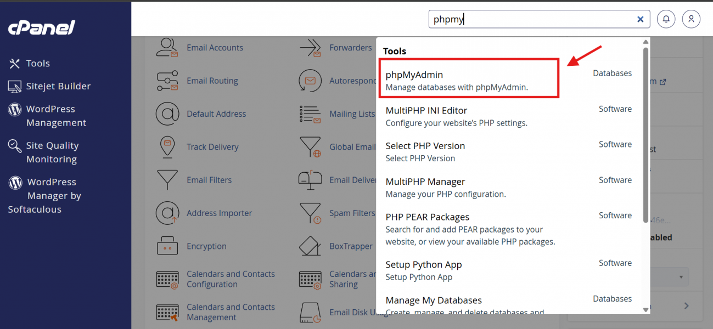
Task: Click the Address Importer icon
Action: 167,213
